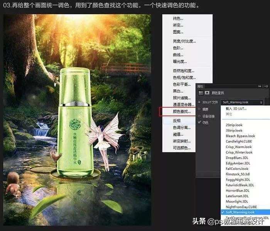The height and width of the screenshot is (231, 270).
Task: Select HorrorBlue.3DL LUT preset
Action: tap(238, 191)
